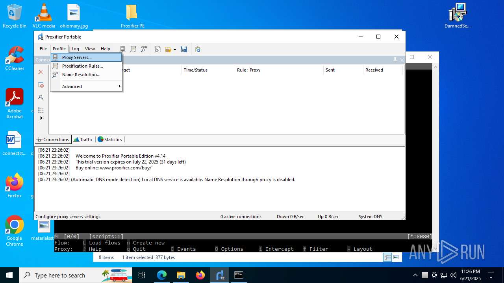Select materialsst image file on desktop

click(x=44, y=230)
